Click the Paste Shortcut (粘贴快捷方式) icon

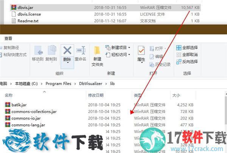1,55
